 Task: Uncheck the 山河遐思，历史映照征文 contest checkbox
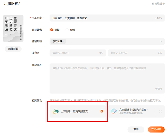tap(102, 111)
